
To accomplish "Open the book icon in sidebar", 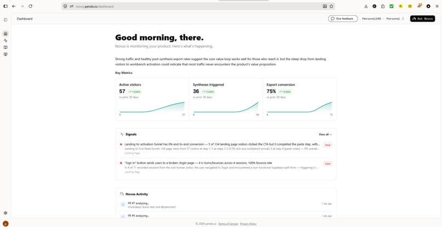I will pyautogui.click(x=5, y=47).
